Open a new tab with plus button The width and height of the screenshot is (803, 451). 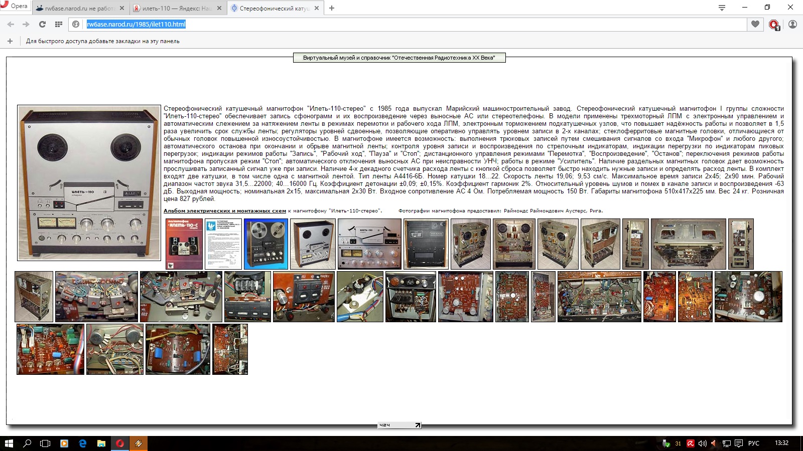[x=332, y=8]
